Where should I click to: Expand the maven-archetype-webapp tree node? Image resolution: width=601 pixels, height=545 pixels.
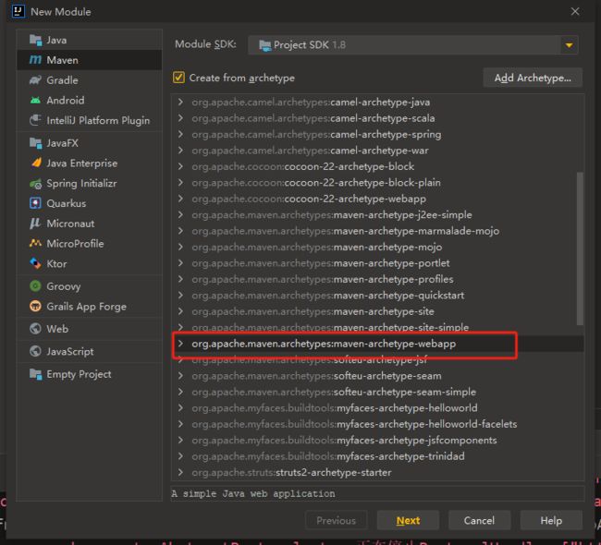click(180, 344)
